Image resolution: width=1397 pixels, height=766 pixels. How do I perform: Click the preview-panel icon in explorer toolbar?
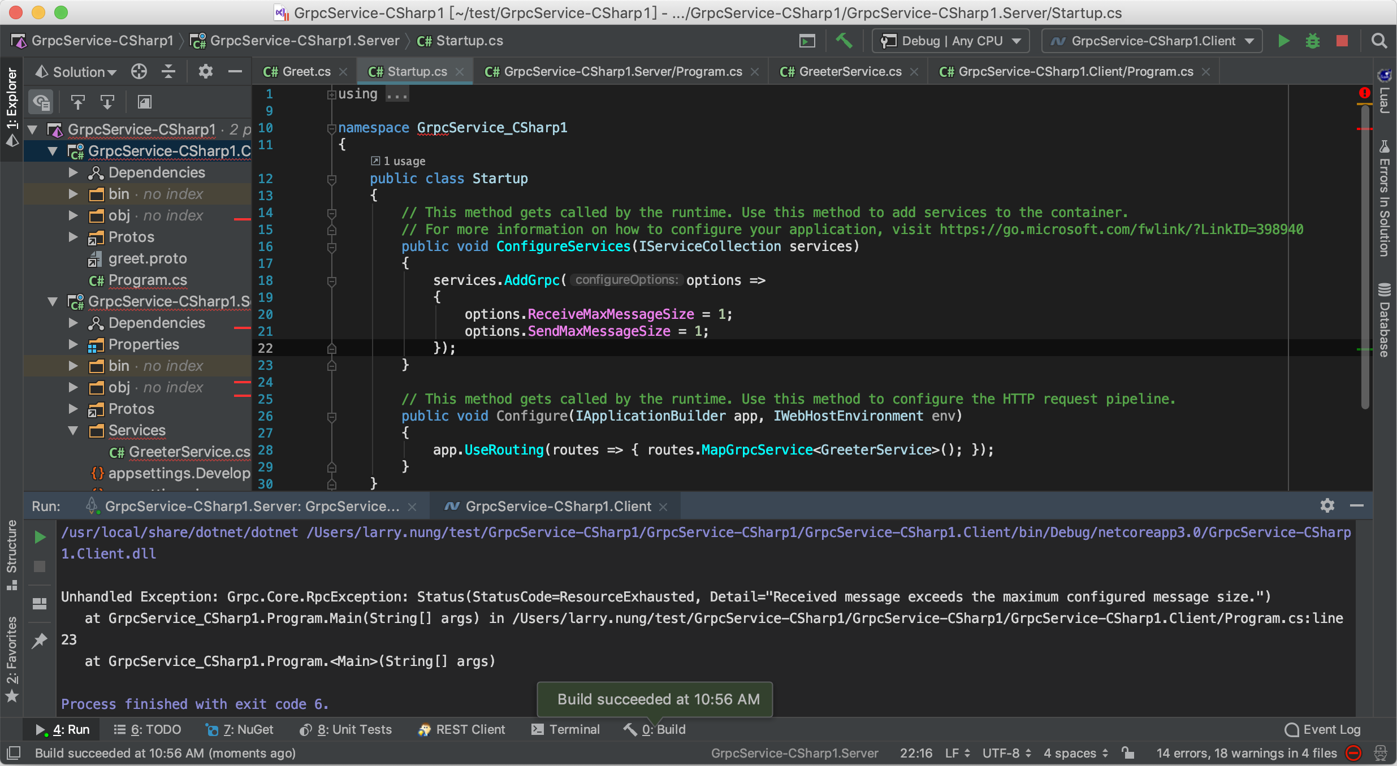pos(145,102)
